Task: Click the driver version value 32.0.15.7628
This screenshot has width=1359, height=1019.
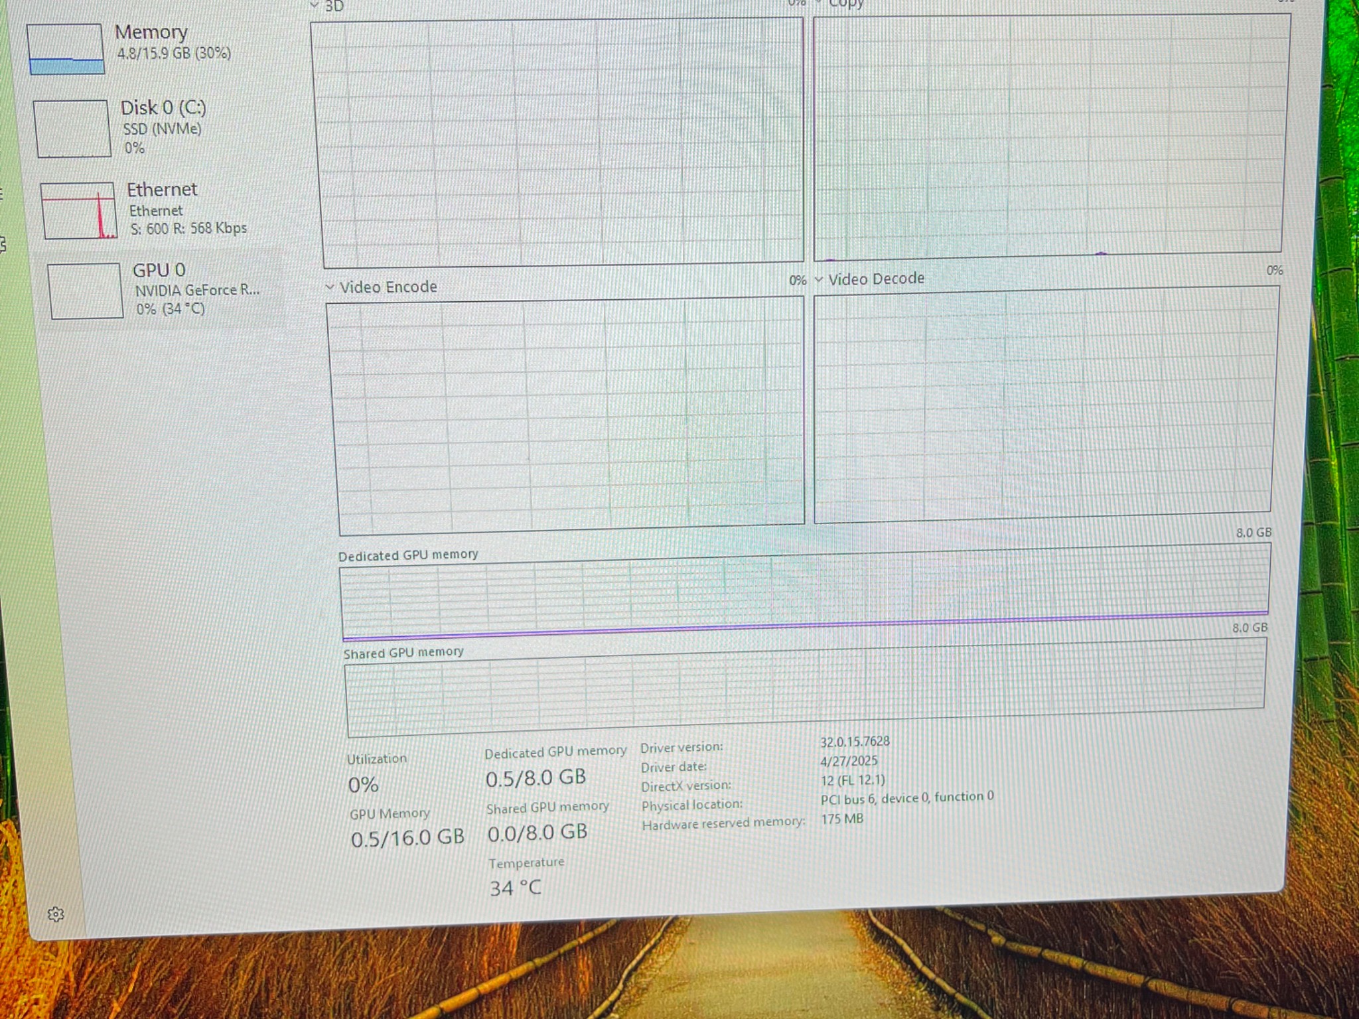Action: (855, 741)
